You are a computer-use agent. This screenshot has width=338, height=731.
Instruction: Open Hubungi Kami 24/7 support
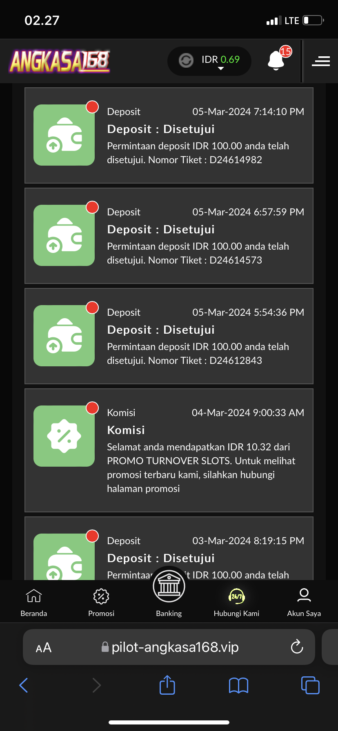[x=236, y=602]
